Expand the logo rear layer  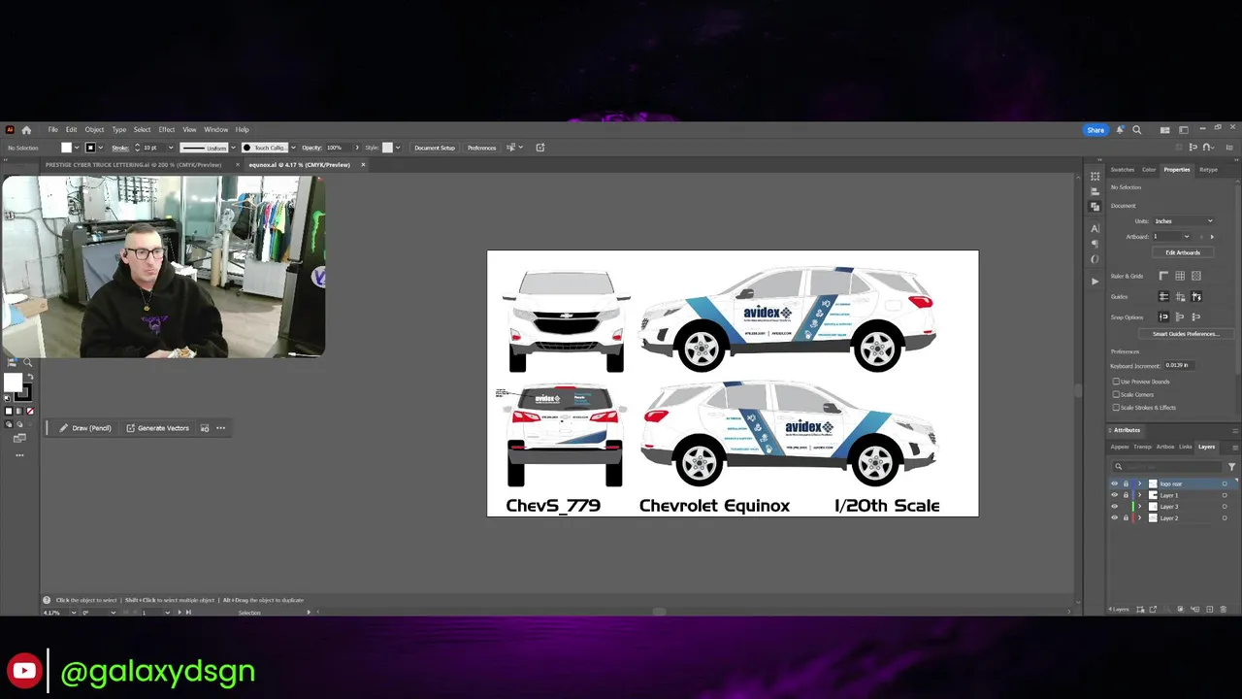pos(1140,483)
